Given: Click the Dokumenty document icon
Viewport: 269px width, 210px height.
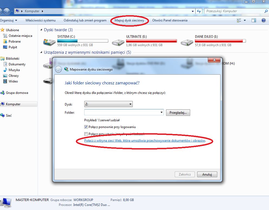Looking at the screenshot, I should click(x=5, y=64).
